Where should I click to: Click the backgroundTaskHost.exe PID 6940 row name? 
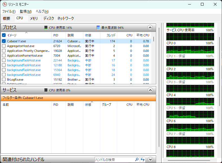24,75
